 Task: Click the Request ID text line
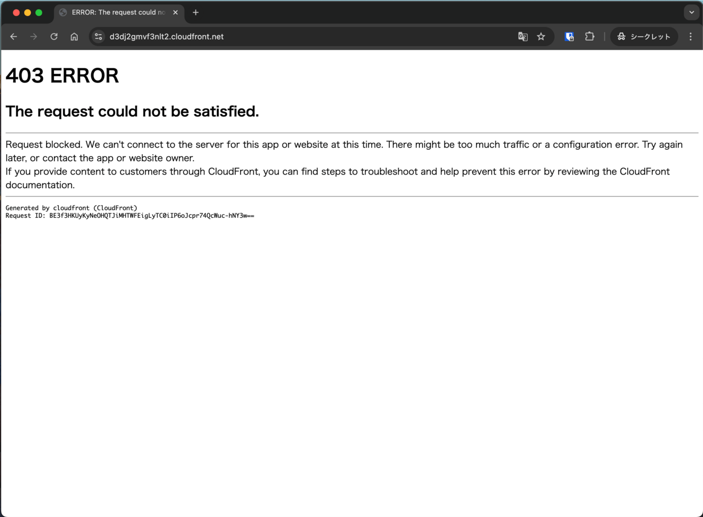130,216
